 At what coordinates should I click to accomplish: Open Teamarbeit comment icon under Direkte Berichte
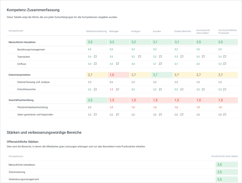pyautogui.click(x=182, y=57)
